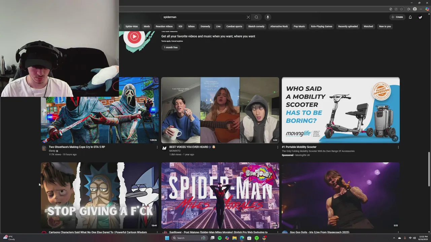Viewport: 431px width, 242px height.
Task: Select the Reaction videos chip
Action: [164, 27]
